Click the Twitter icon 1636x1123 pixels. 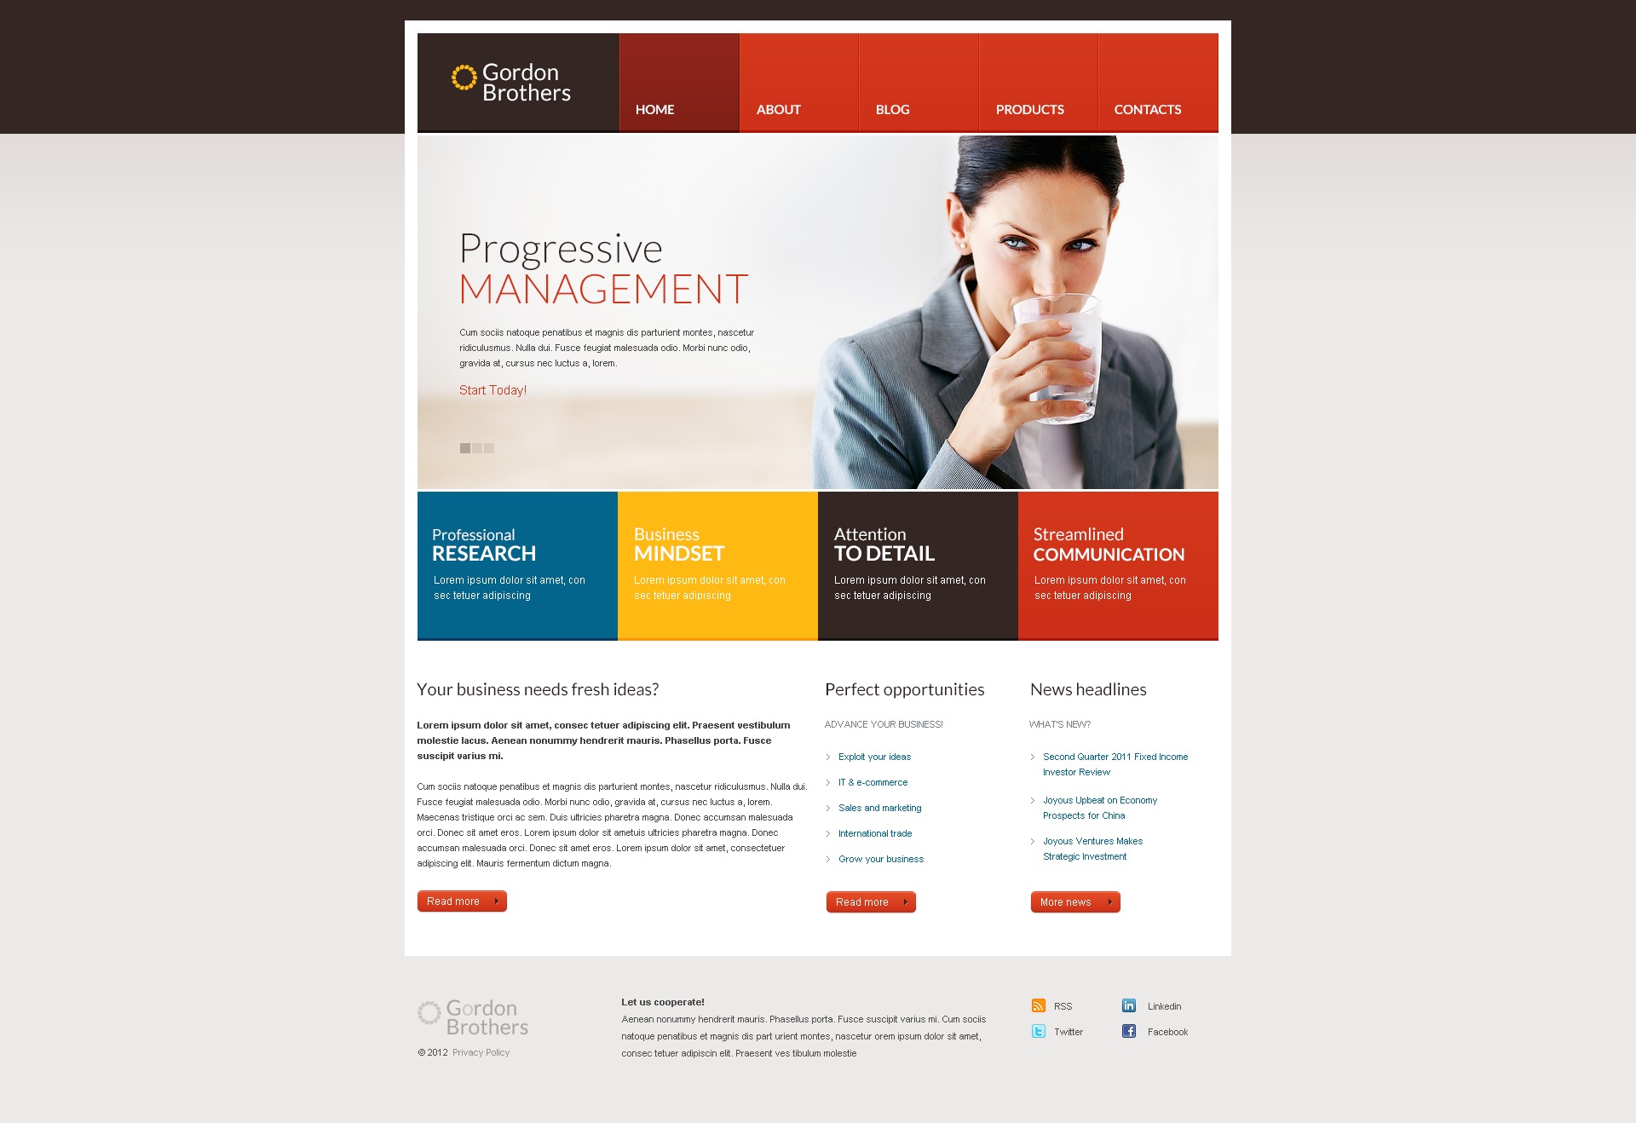1037,1031
